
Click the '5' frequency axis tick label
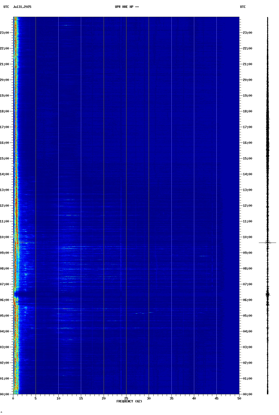pos(36,398)
